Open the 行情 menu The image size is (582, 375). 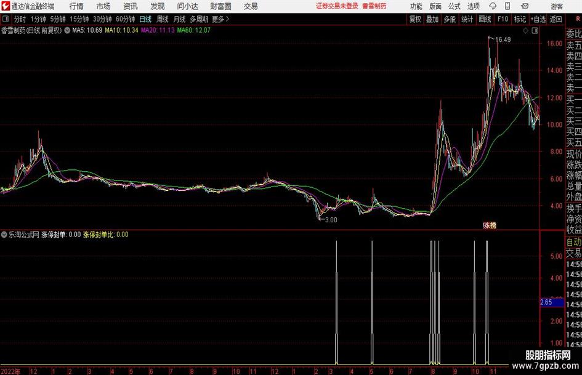coord(76,6)
